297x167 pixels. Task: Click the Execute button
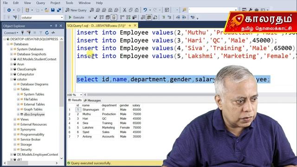pos(76,18)
